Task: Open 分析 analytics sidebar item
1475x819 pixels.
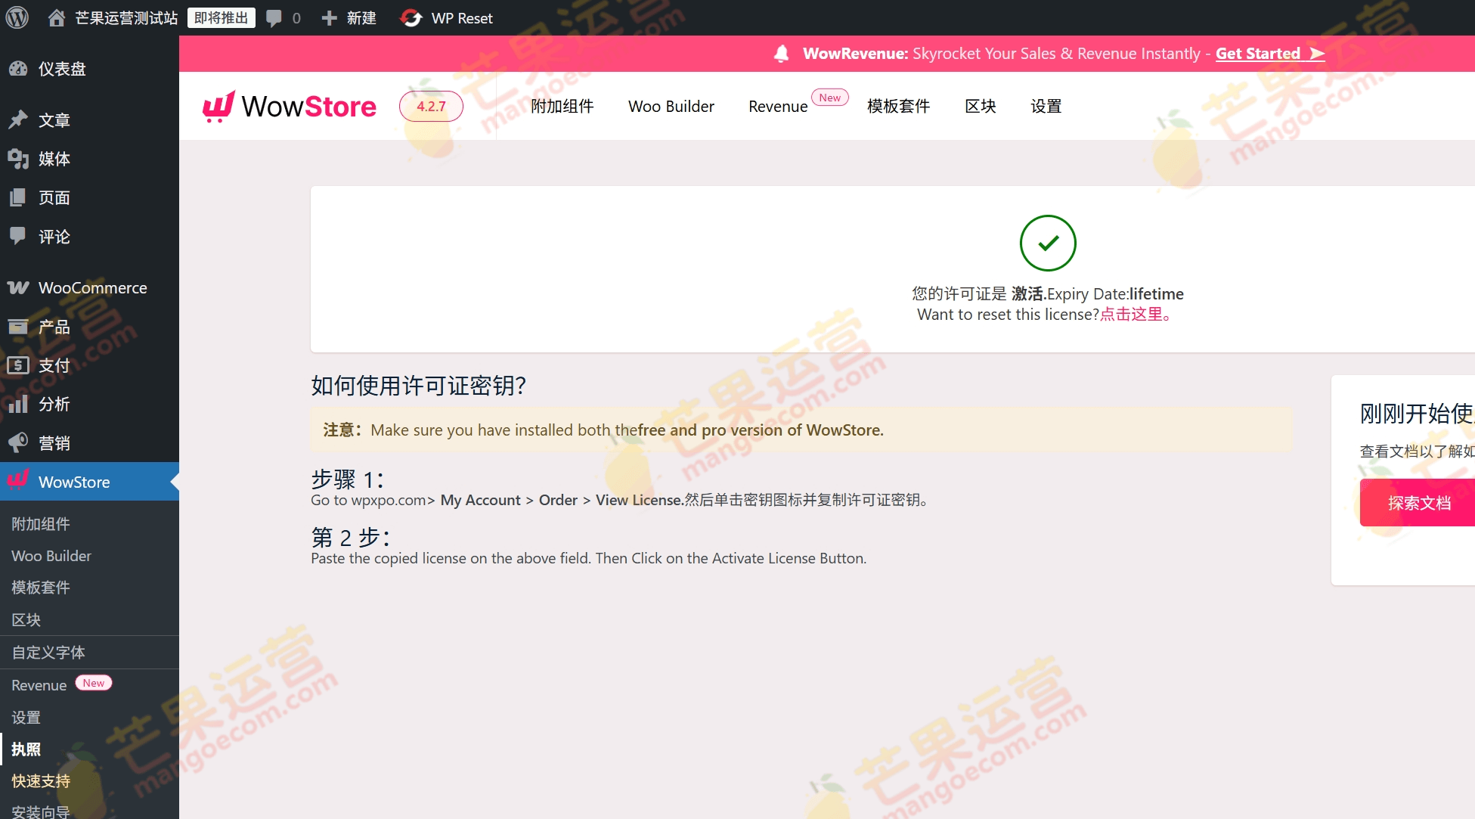Action: point(54,405)
